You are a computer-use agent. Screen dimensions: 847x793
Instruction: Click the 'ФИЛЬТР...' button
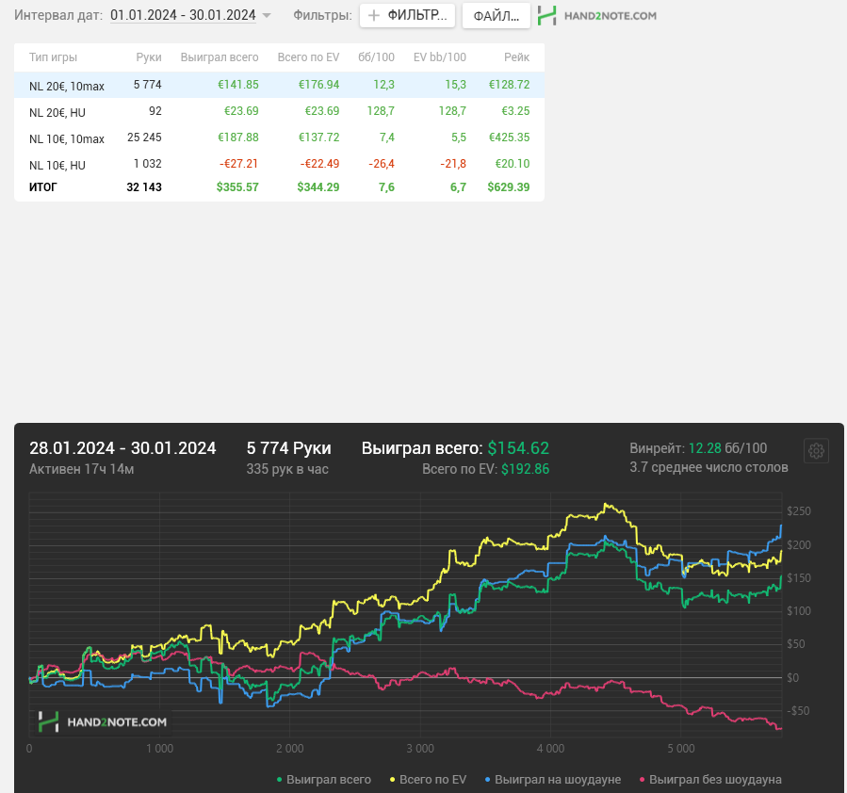coord(407,16)
